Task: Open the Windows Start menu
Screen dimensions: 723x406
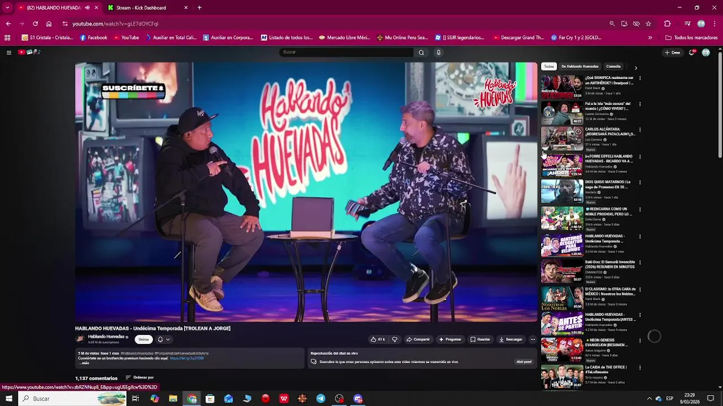Action: coord(8,399)
